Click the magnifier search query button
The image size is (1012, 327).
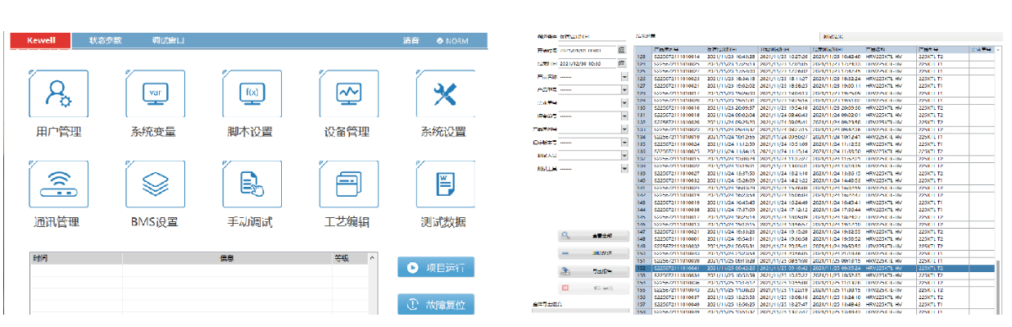(x=594, y=235)
